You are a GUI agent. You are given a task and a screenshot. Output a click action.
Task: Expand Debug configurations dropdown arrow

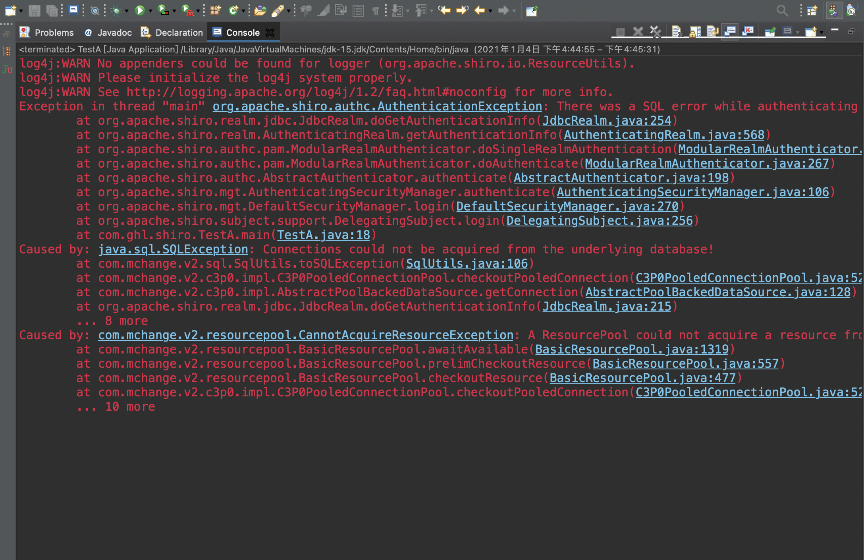click(x=127, y=11)
